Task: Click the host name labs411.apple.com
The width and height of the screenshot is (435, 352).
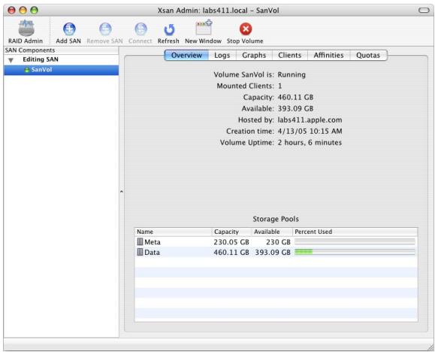Action: (x=310, y=120)
